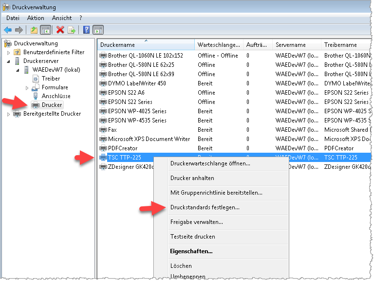
Task: Select the Anschlüsse node in tree
Action: (x=56, y=96)
